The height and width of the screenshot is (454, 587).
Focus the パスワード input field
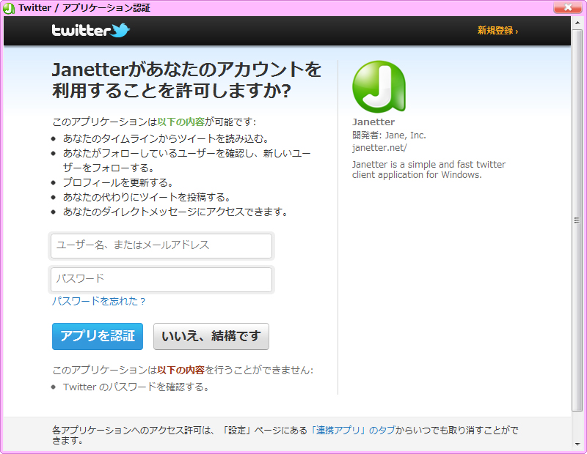(161, 280)
